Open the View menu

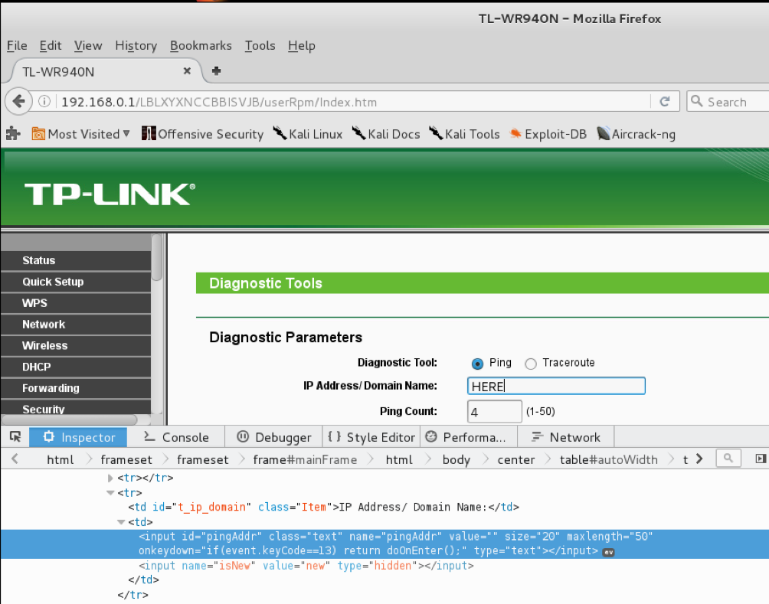pyautogui.click(x=88, y=46)
